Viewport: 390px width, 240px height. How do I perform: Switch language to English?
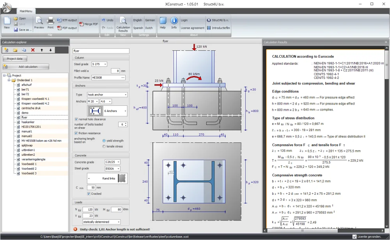pos(137,20)
